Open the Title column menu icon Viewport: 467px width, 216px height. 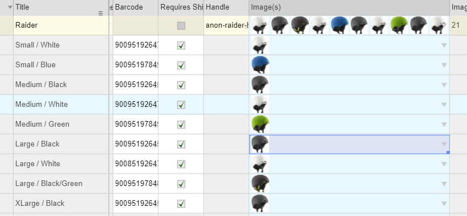(101, 14)
